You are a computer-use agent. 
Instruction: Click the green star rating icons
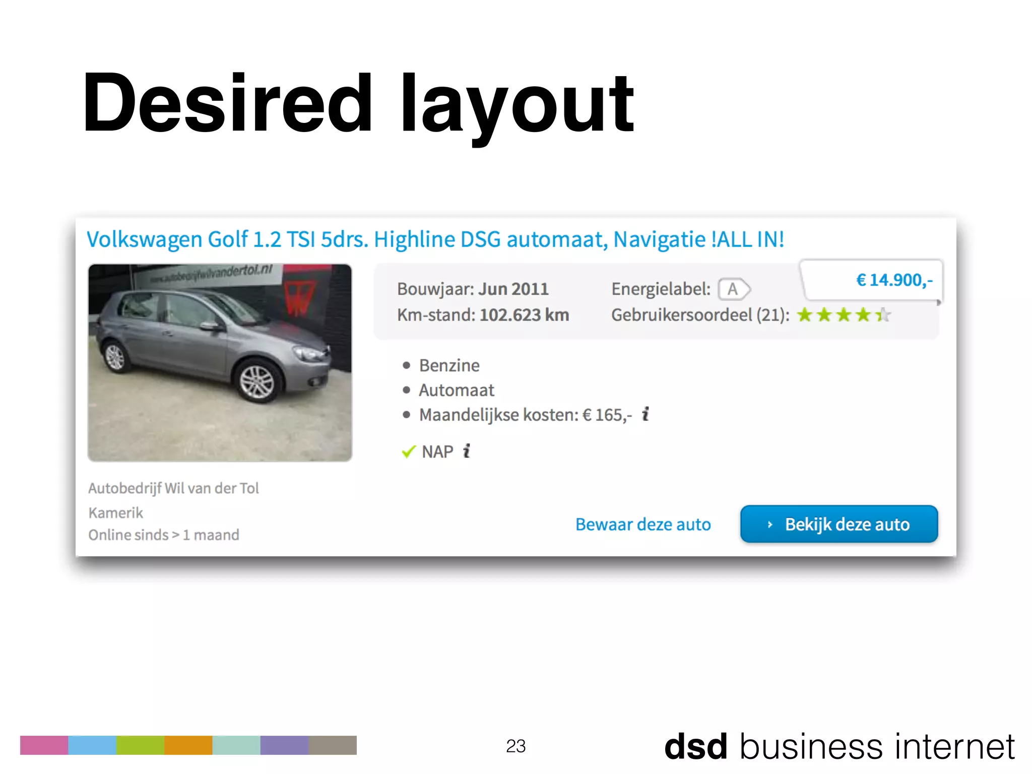[x=844, y=315]
